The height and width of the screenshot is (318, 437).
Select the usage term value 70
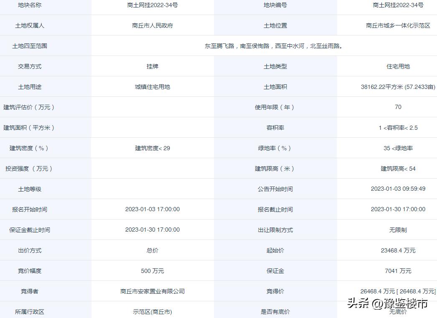[x=398, y=107]
